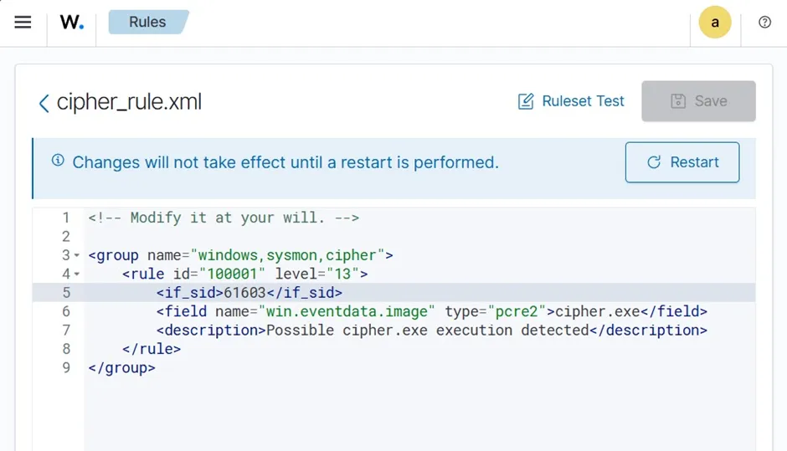Click the cipher_rule.xml file title
This screenshot has width=787, height=451.
pos(129,102)
